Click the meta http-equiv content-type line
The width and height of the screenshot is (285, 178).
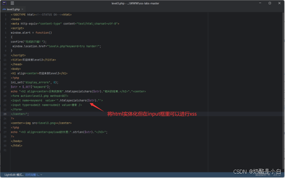click(65, 24)
